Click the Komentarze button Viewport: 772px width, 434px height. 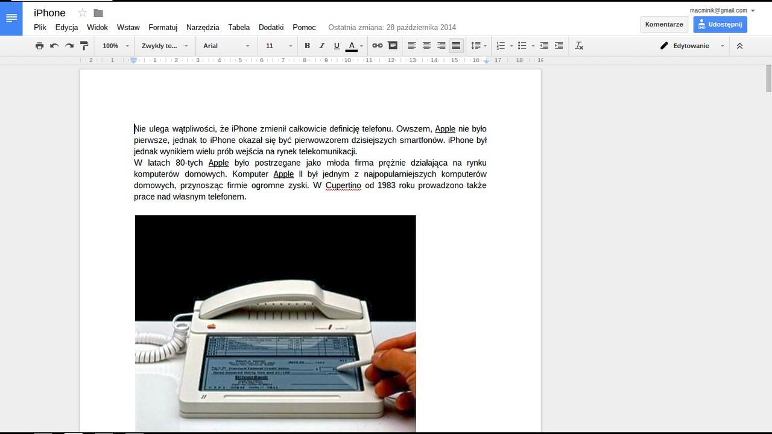point(664,25)
